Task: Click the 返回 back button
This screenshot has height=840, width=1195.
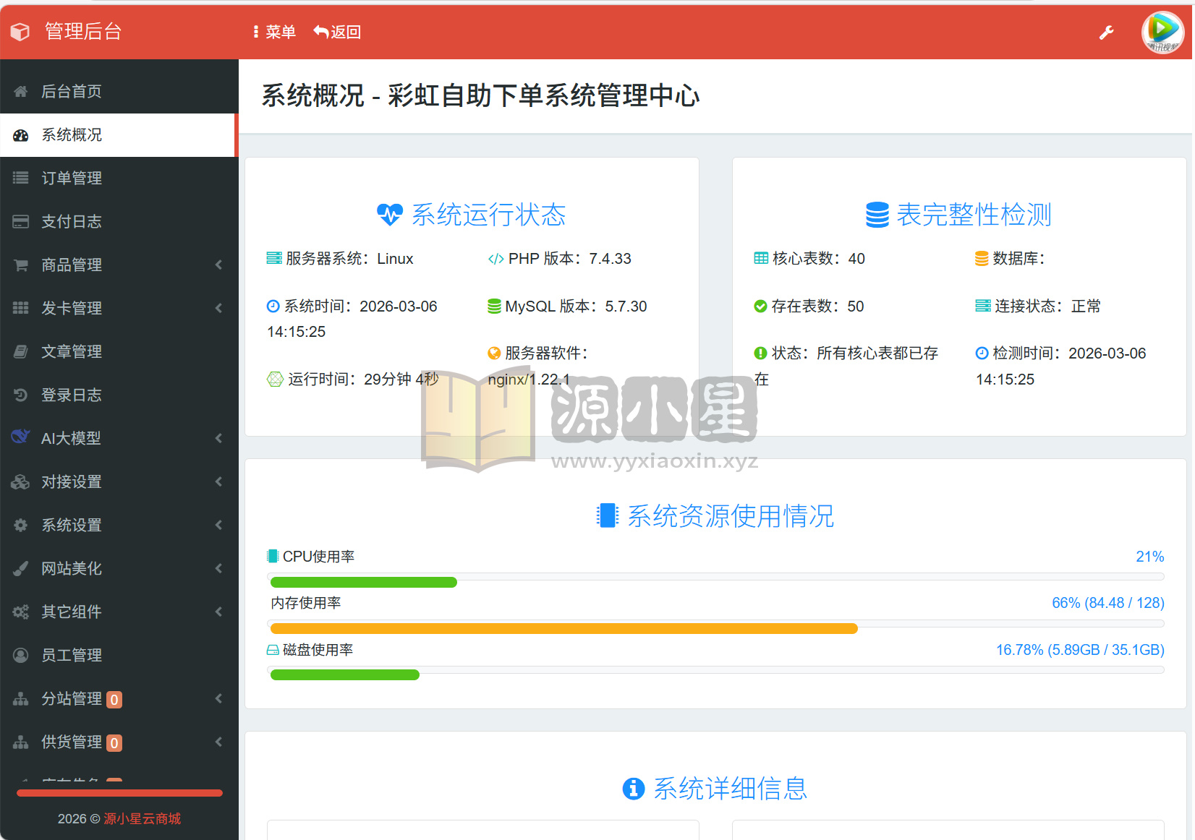Action: click(x=337, y=32)
